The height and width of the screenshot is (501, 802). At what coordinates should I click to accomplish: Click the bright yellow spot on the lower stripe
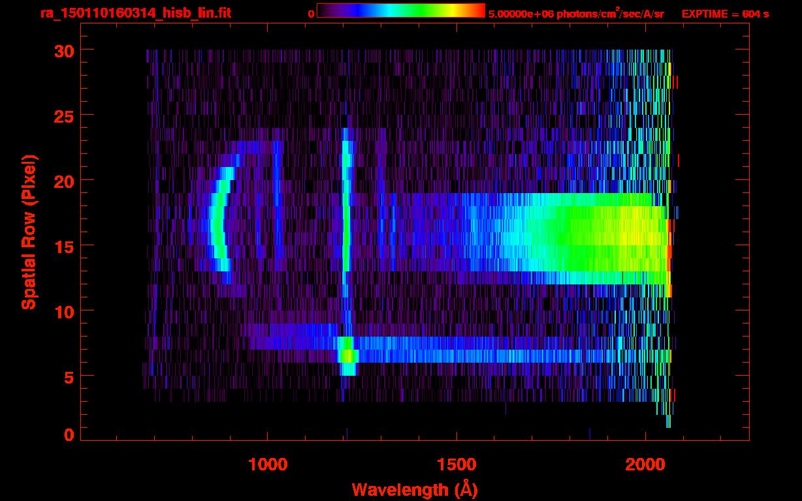coord(349,356)
